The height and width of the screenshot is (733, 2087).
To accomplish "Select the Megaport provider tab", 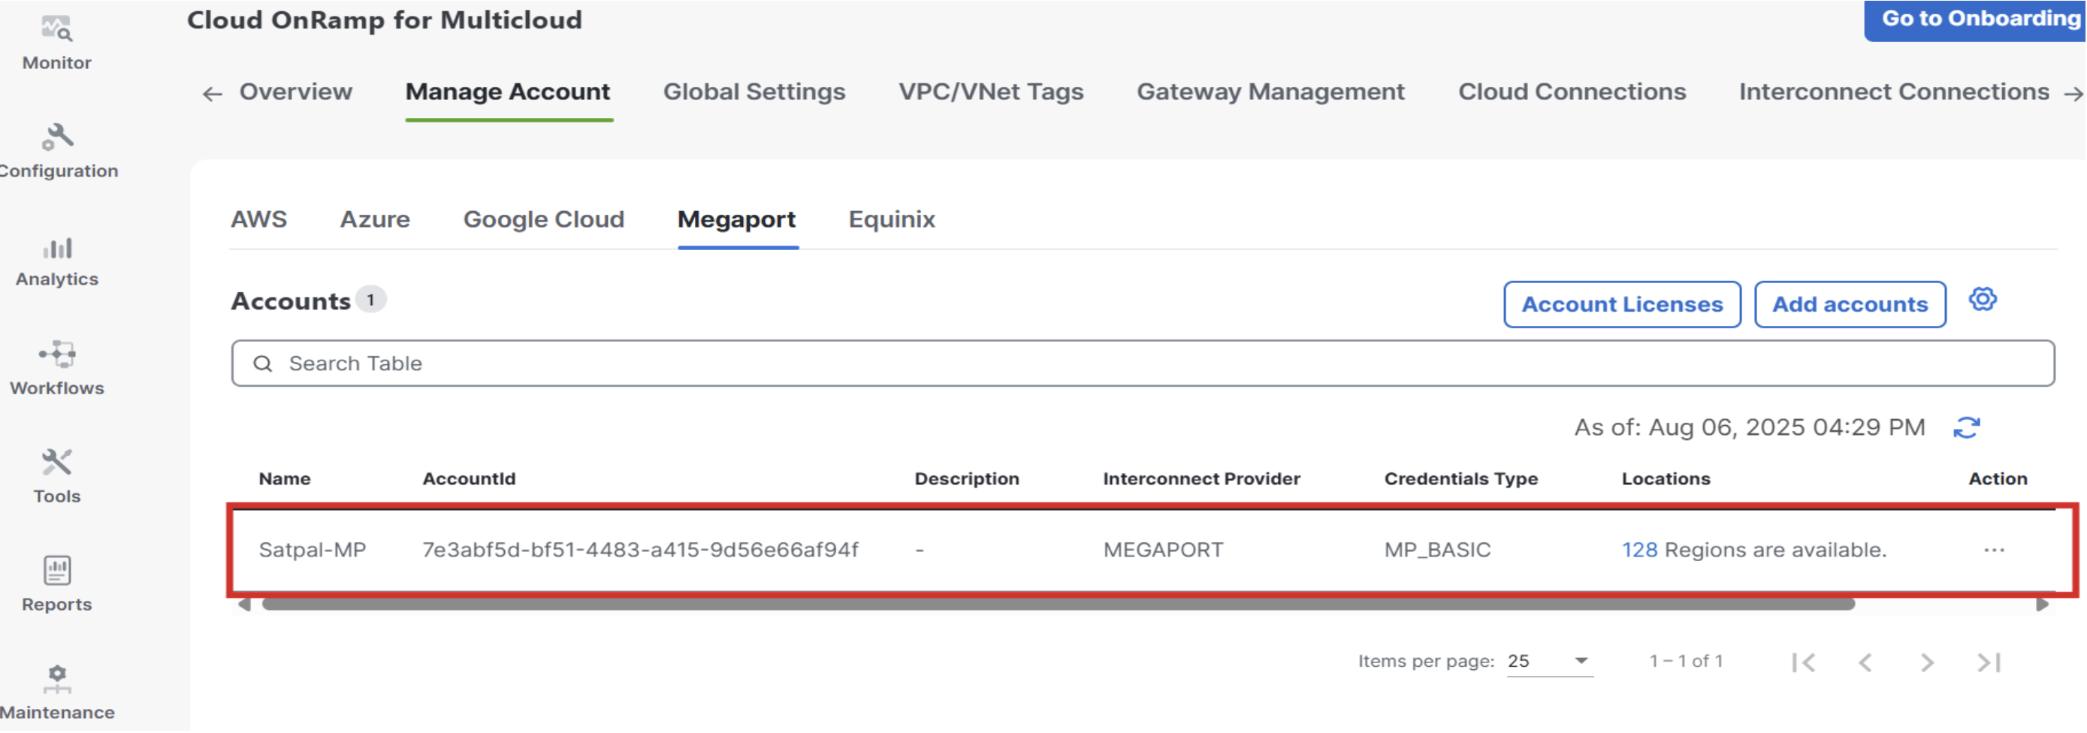I will tap(736, 220).
